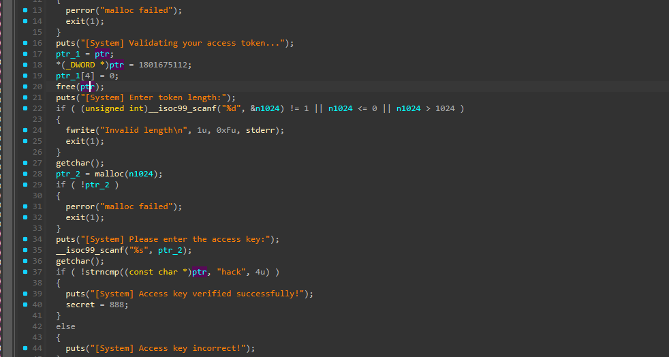This screenshot has width=669, height=357.
Task: Click the 1024 limit constant on line 22
Action: [x=445, y=108]
